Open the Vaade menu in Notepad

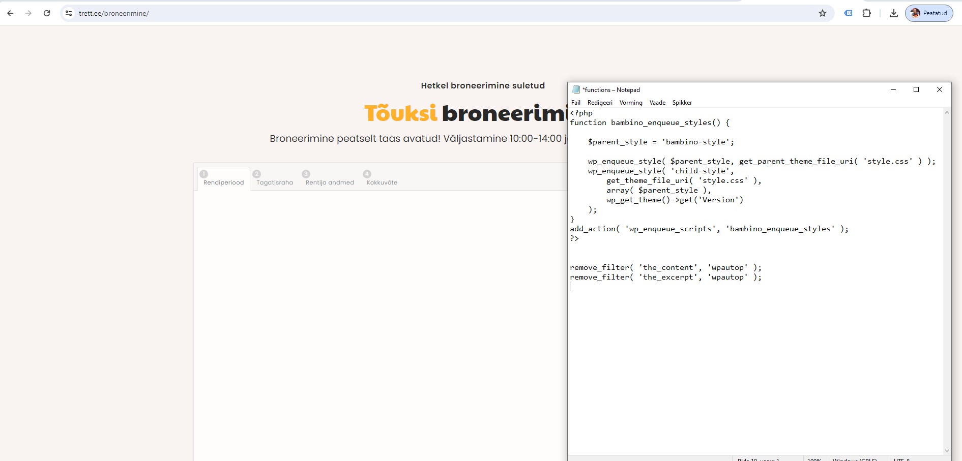coord(657,103)
